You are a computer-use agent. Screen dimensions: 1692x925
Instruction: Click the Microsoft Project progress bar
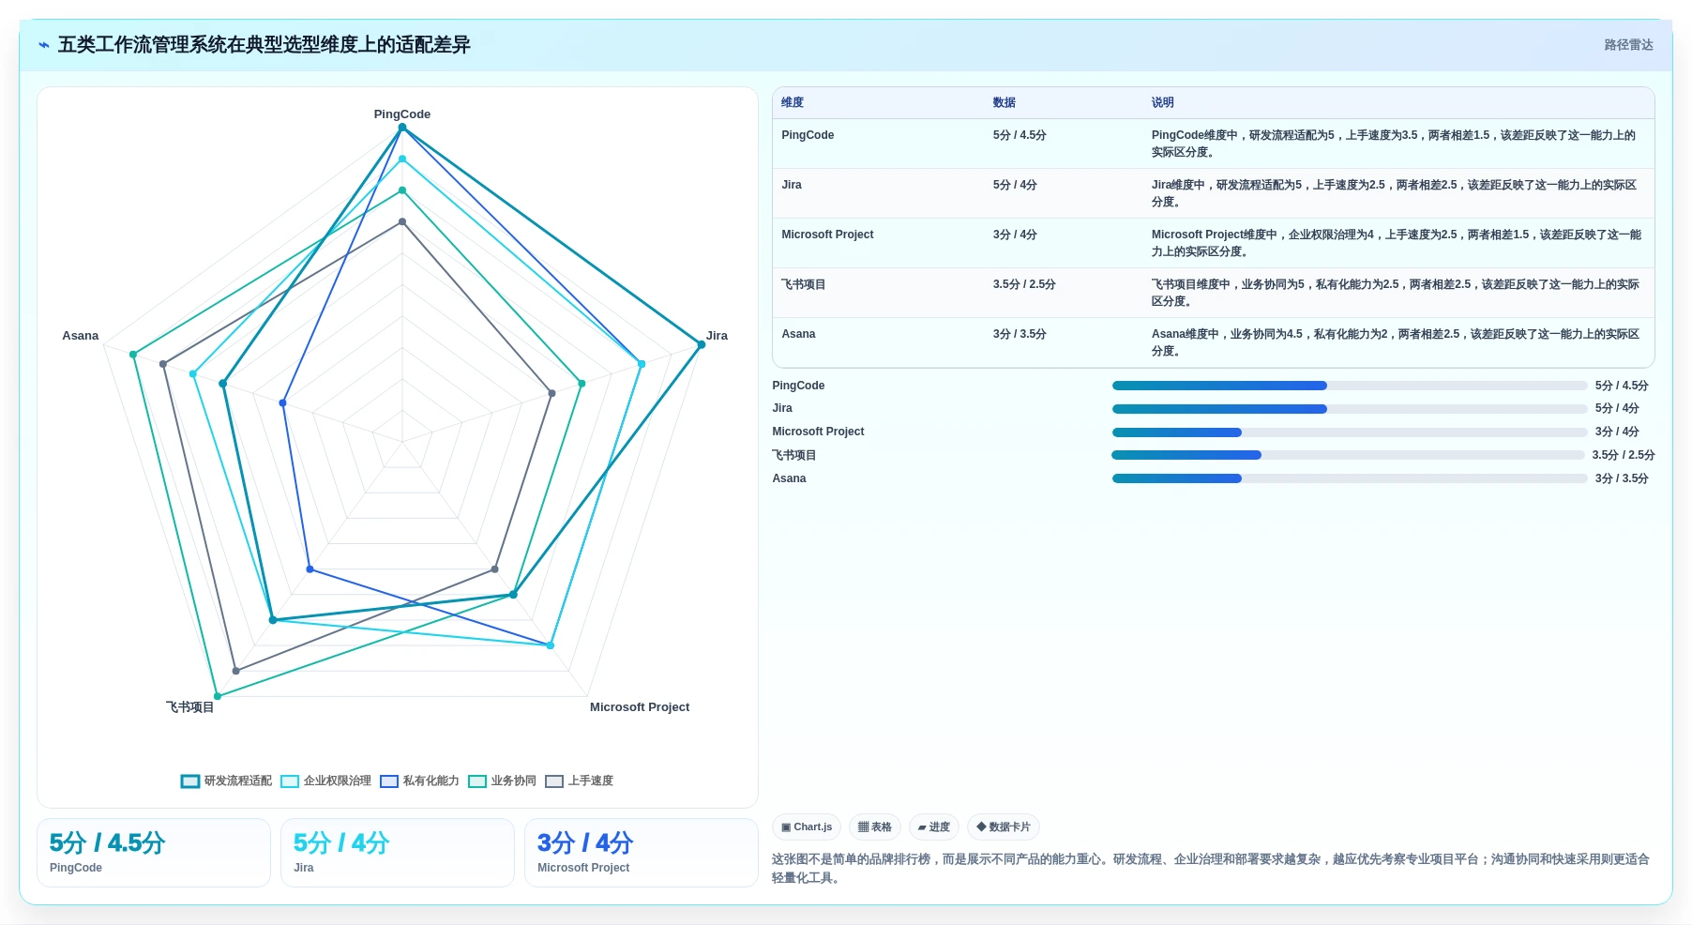[1350, 432]
